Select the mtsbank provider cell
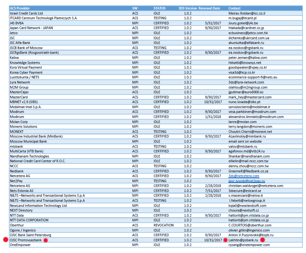This screenshot has height=253, width=306. point(16,146)
